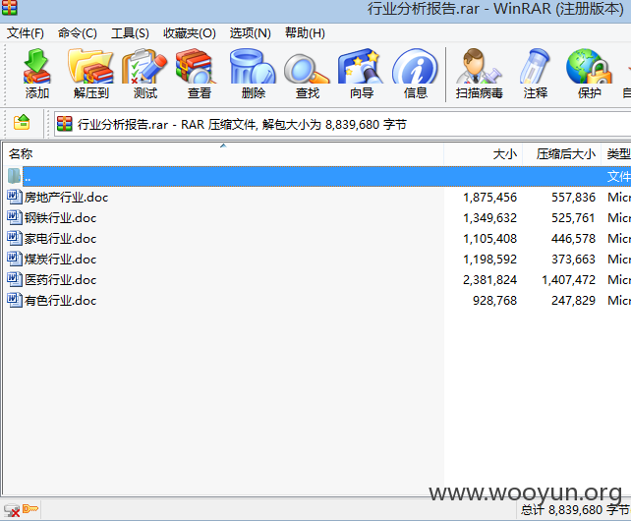Click the disk status icon in status bar
Screen dimensions: 631x521
coord(11,510)
